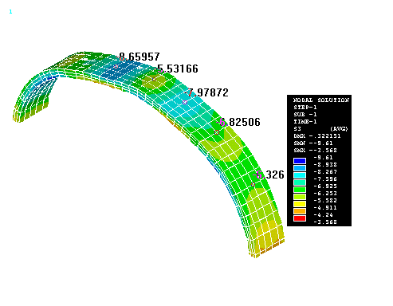Select the node marker beneath 5.53166 label
Viewport: 393px width, 306px height.
click(154, 79)
